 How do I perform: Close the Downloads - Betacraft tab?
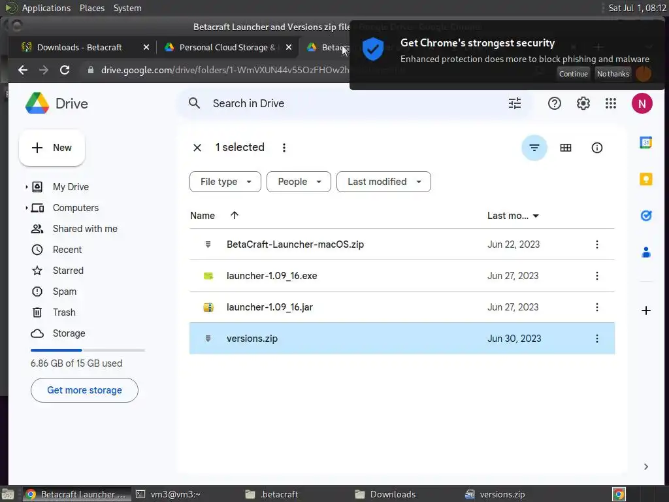click(146, 47)
